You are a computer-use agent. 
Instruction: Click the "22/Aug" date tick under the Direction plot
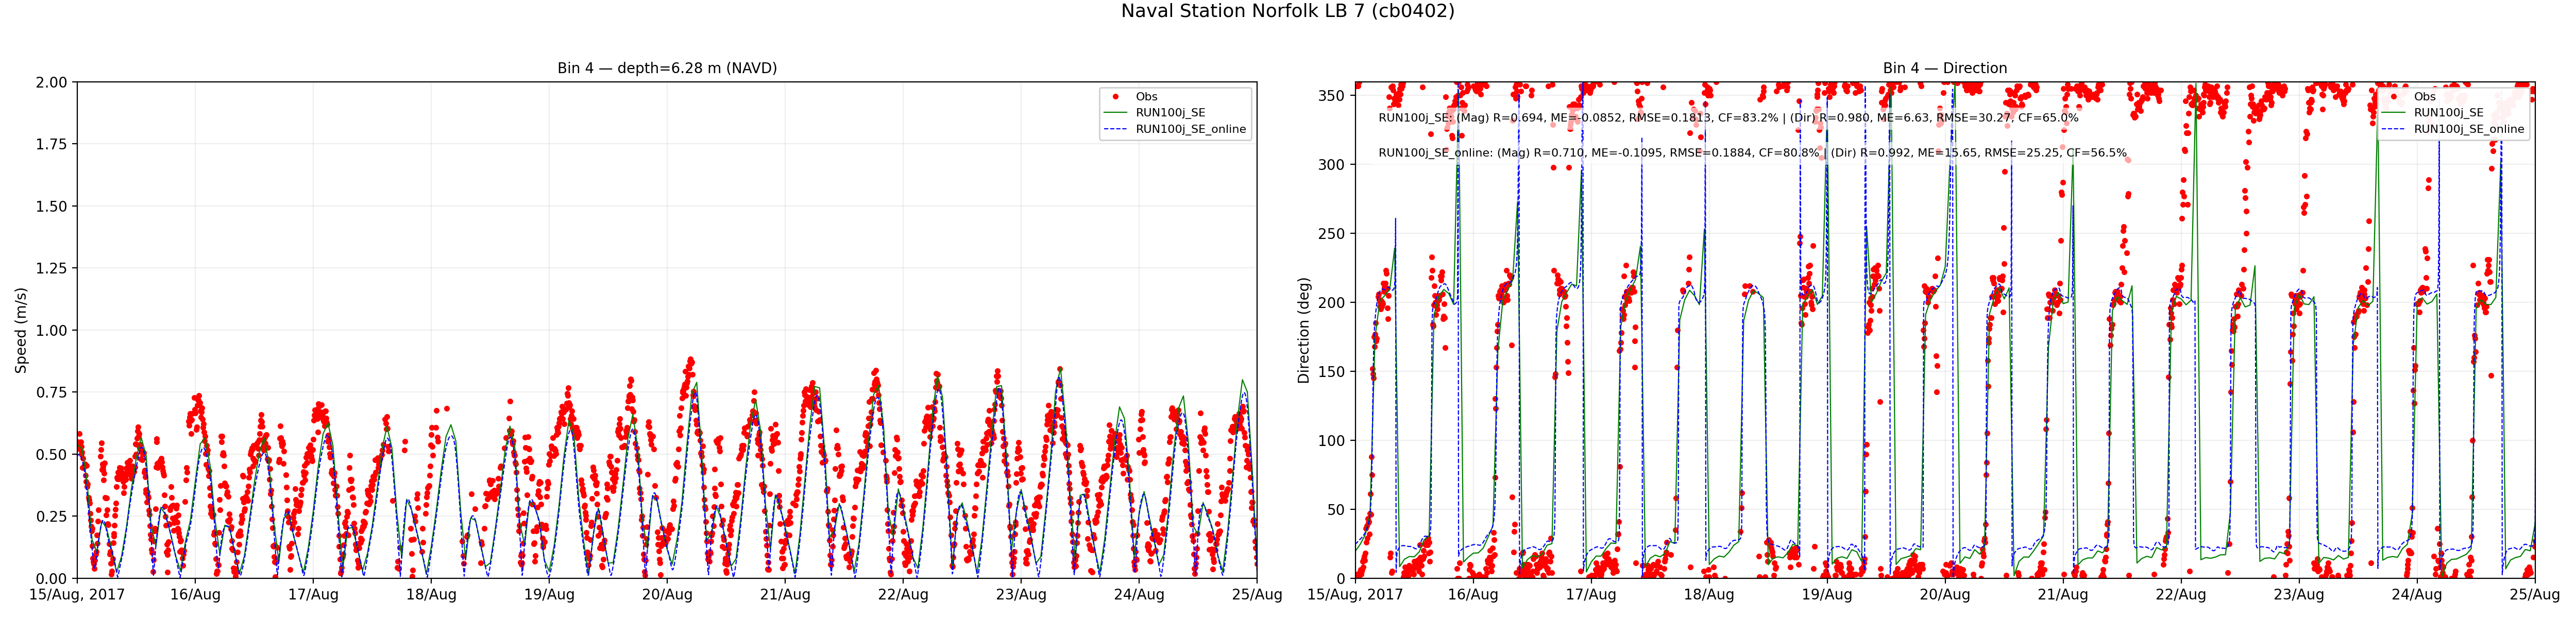point(2181,595)
